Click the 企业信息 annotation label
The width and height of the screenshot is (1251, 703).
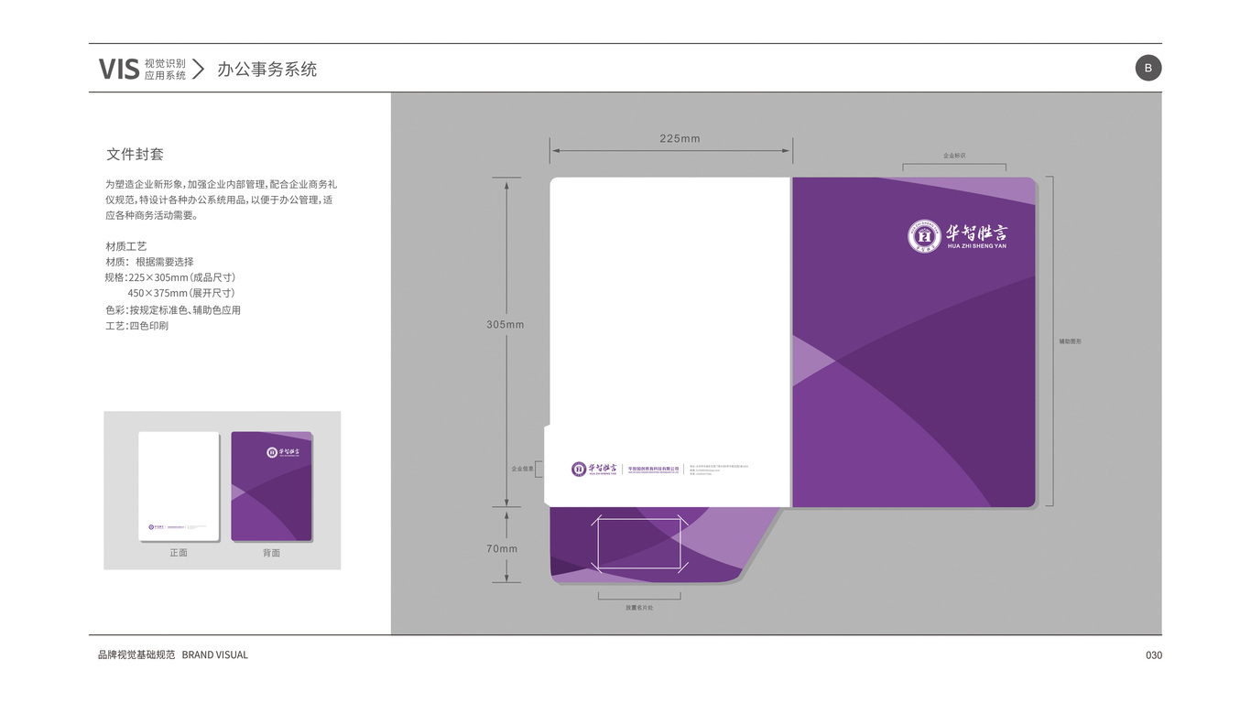522,469
